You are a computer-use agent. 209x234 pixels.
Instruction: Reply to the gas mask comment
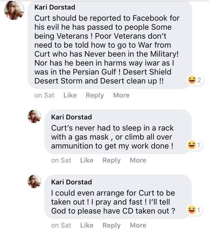pos(112,160)
